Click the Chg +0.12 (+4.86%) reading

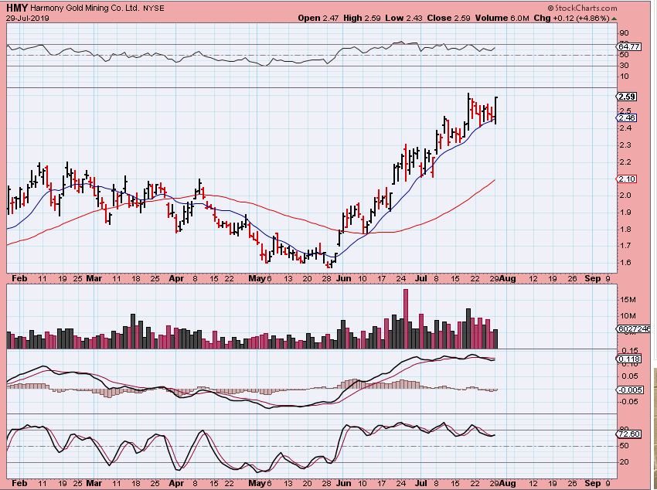(x=571, y=18)
